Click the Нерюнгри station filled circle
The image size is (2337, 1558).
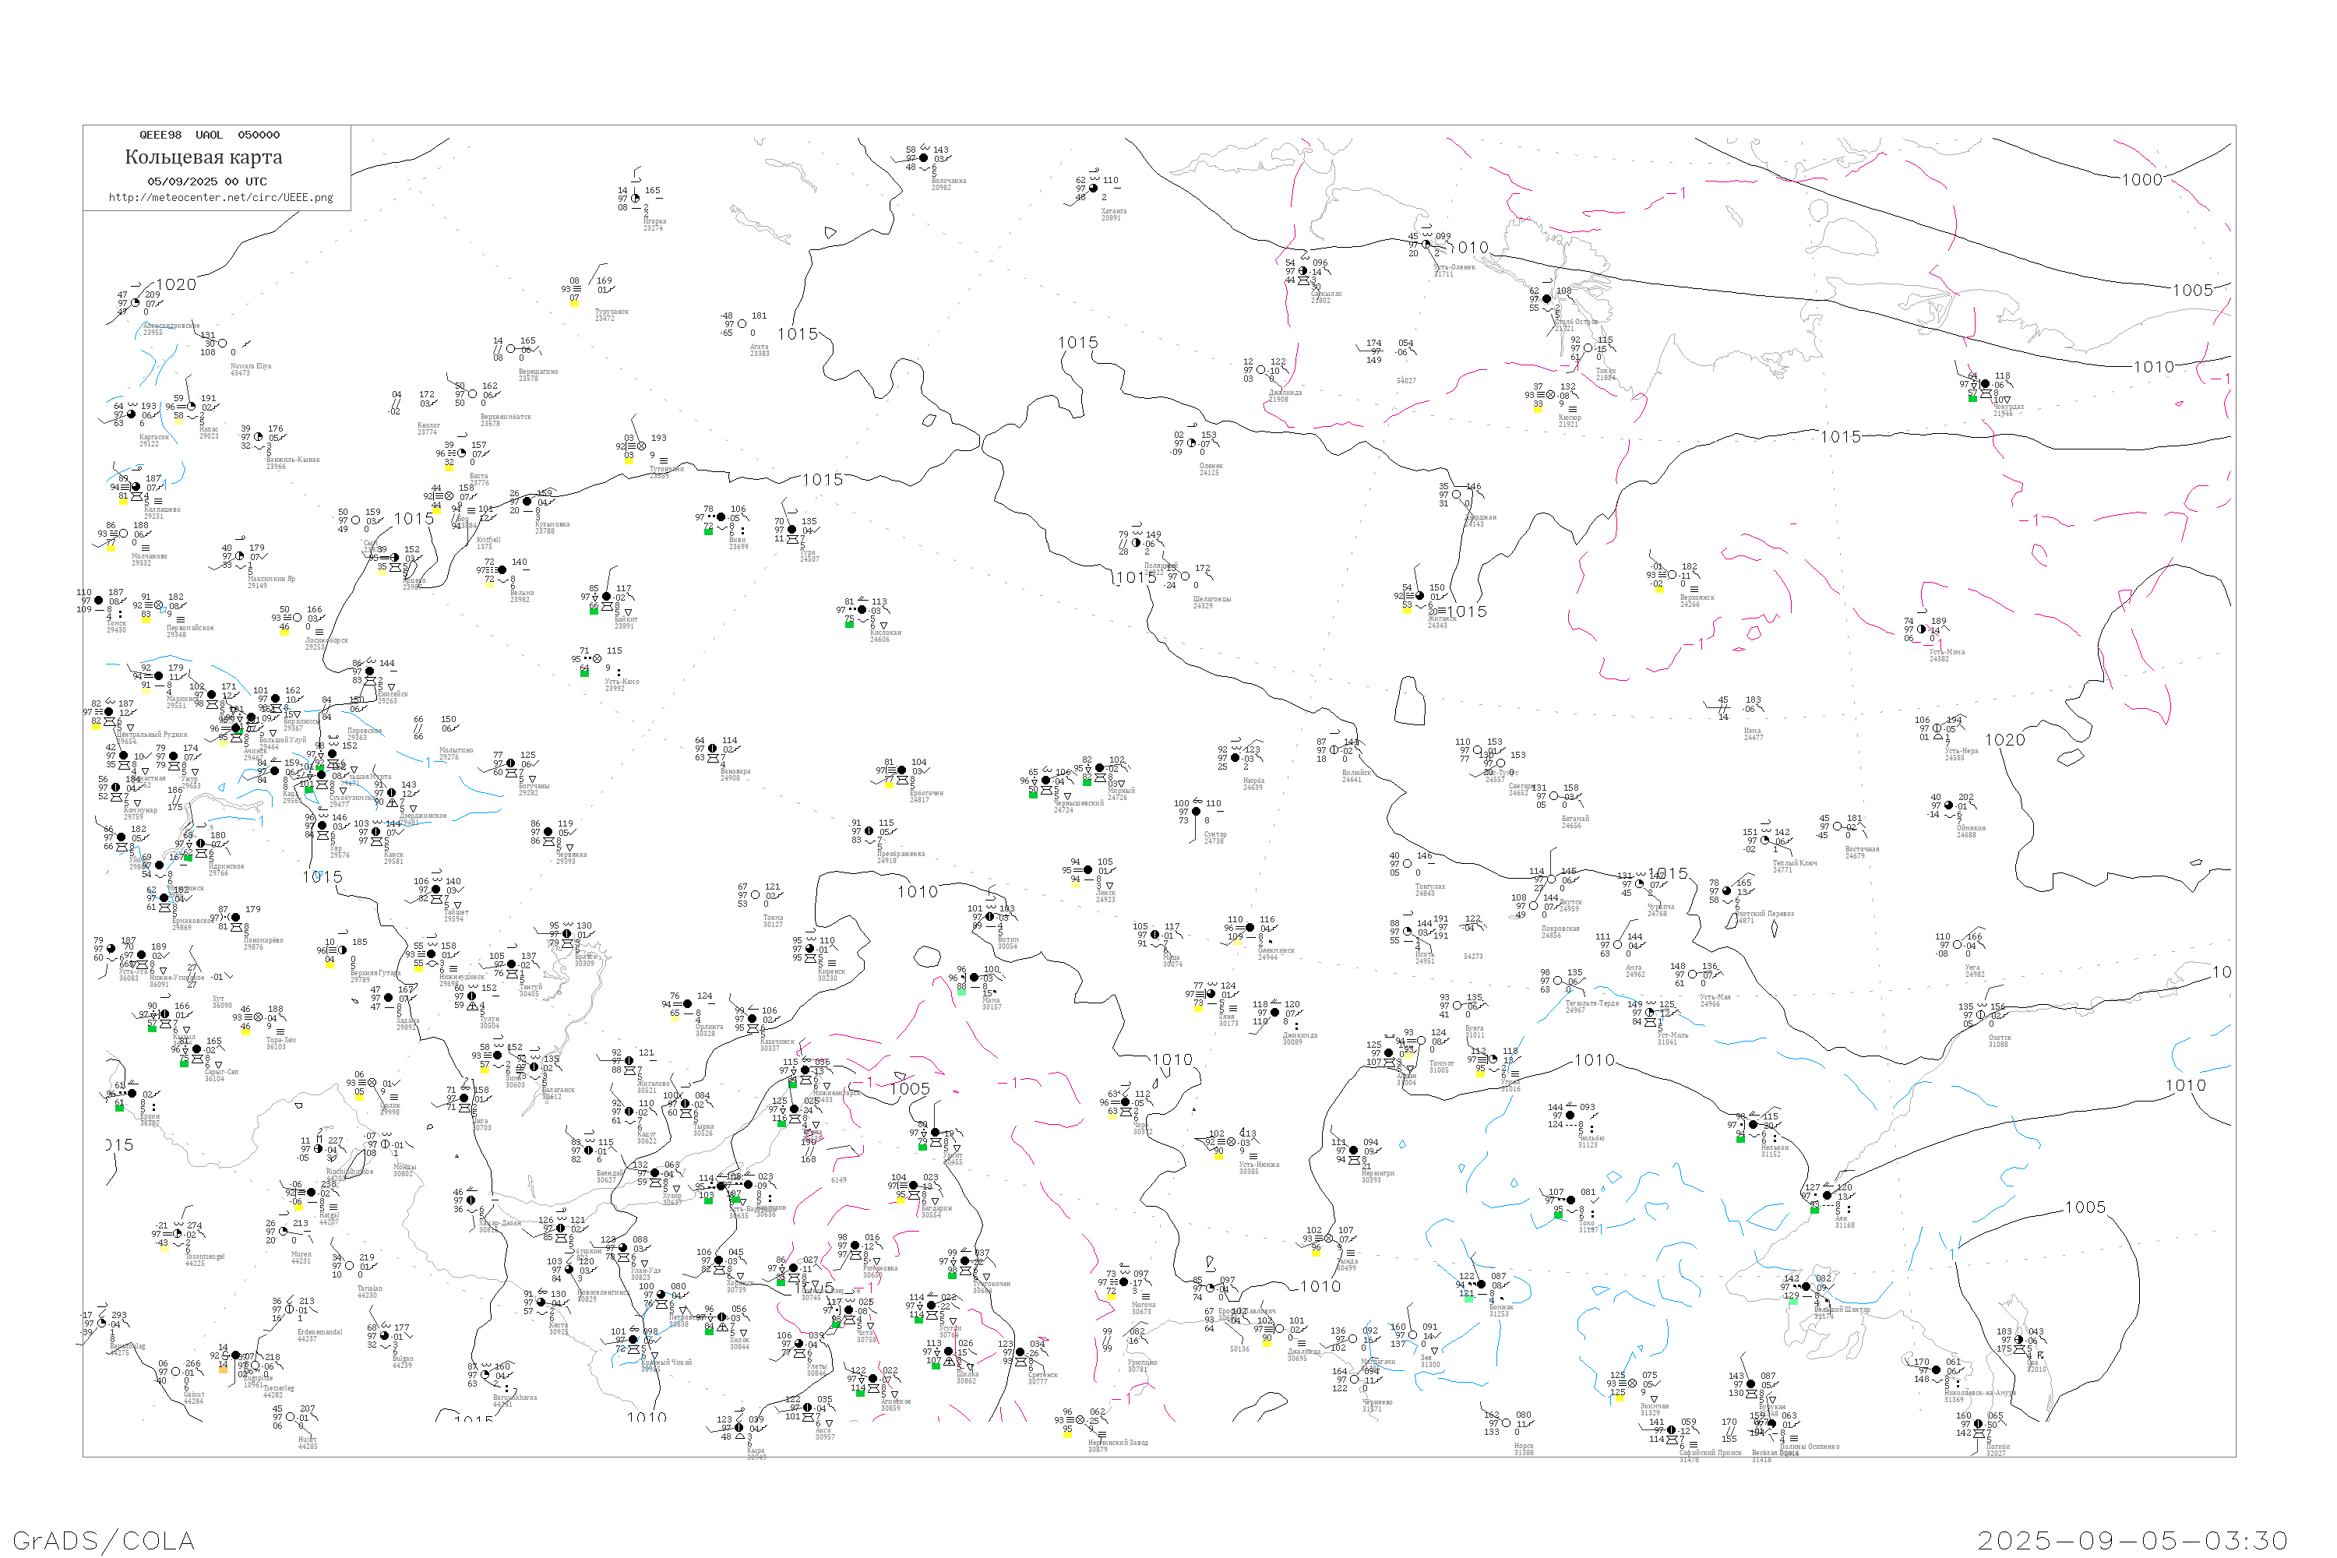point(1353,1151)
